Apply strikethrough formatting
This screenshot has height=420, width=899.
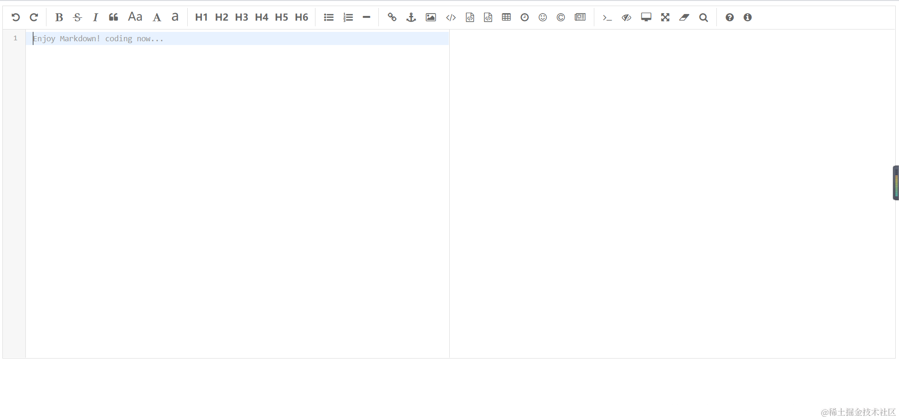77,17
